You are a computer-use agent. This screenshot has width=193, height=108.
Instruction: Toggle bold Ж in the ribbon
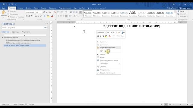click(x=27, y=16)
